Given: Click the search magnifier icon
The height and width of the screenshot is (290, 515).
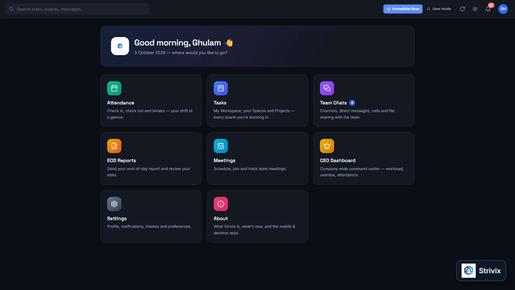Looking at the screenshot, I should click(11, 9).
